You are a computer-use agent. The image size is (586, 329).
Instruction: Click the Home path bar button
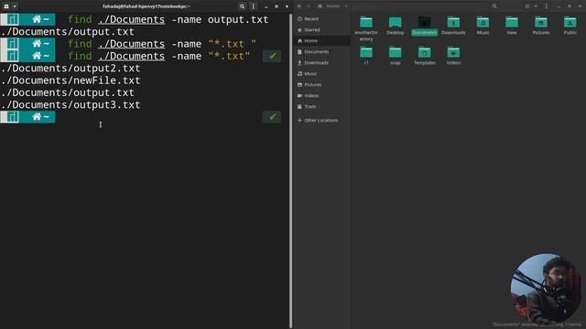click(329, 6)
